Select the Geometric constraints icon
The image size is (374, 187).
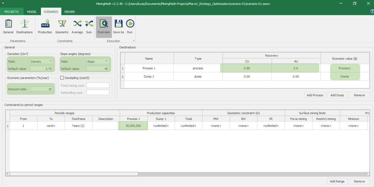62,26
